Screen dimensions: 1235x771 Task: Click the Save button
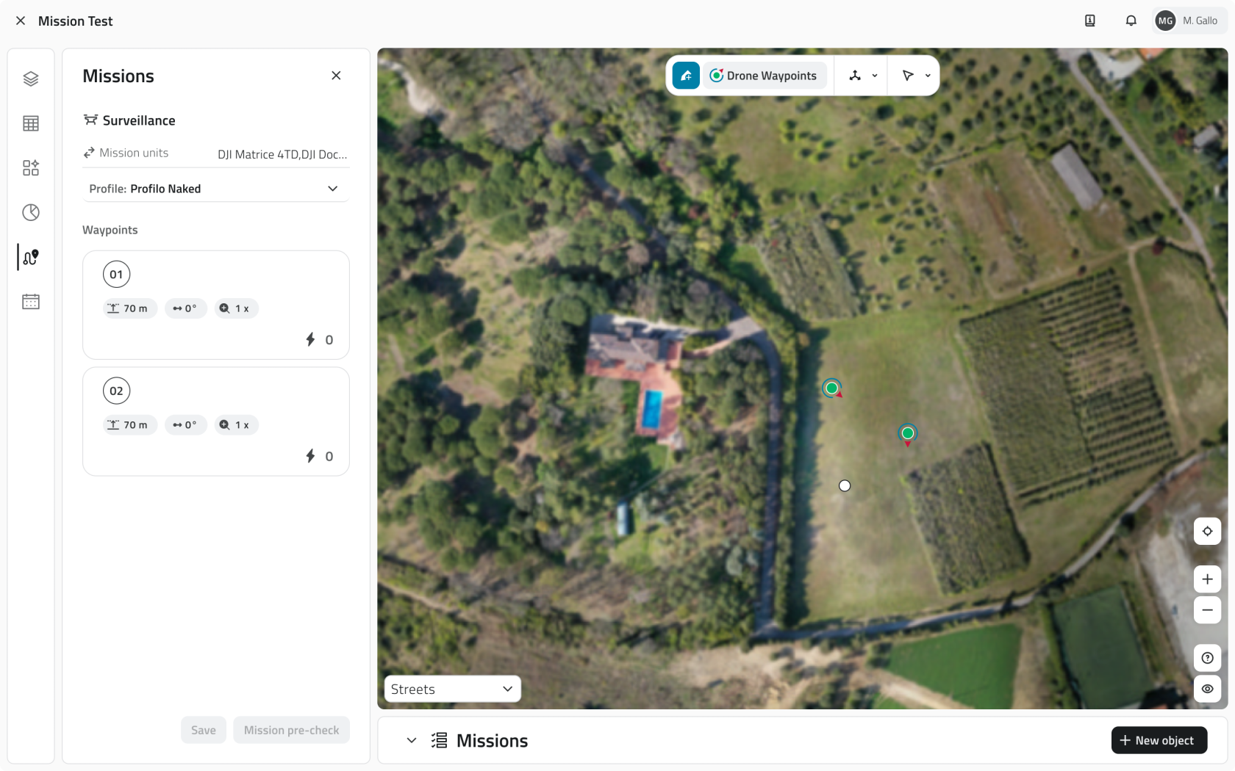[x=204, y=730]
